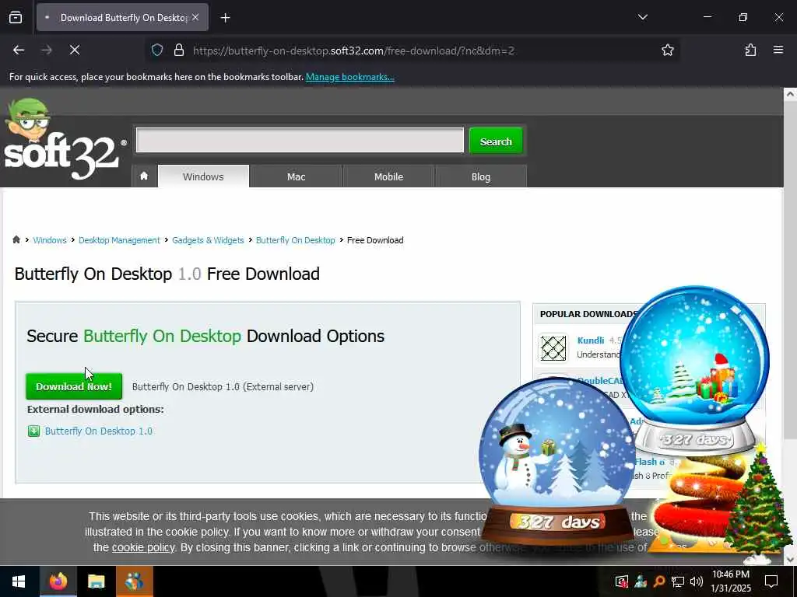Open the Firefox View icon
797x597 pixels.
[16, 17]
